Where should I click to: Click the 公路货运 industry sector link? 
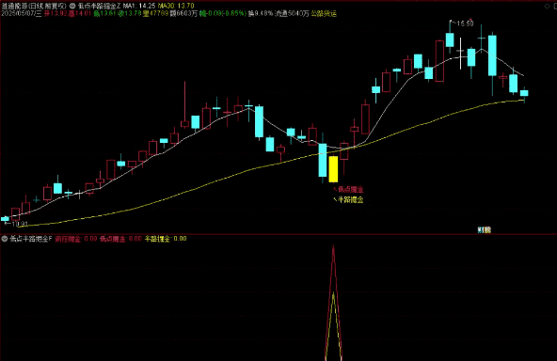click(x=324, y=13)
